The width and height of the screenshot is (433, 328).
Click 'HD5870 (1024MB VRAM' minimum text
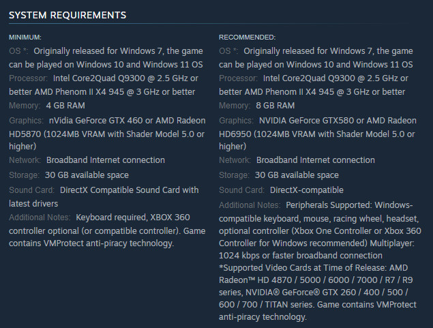[x=57, y=134]
